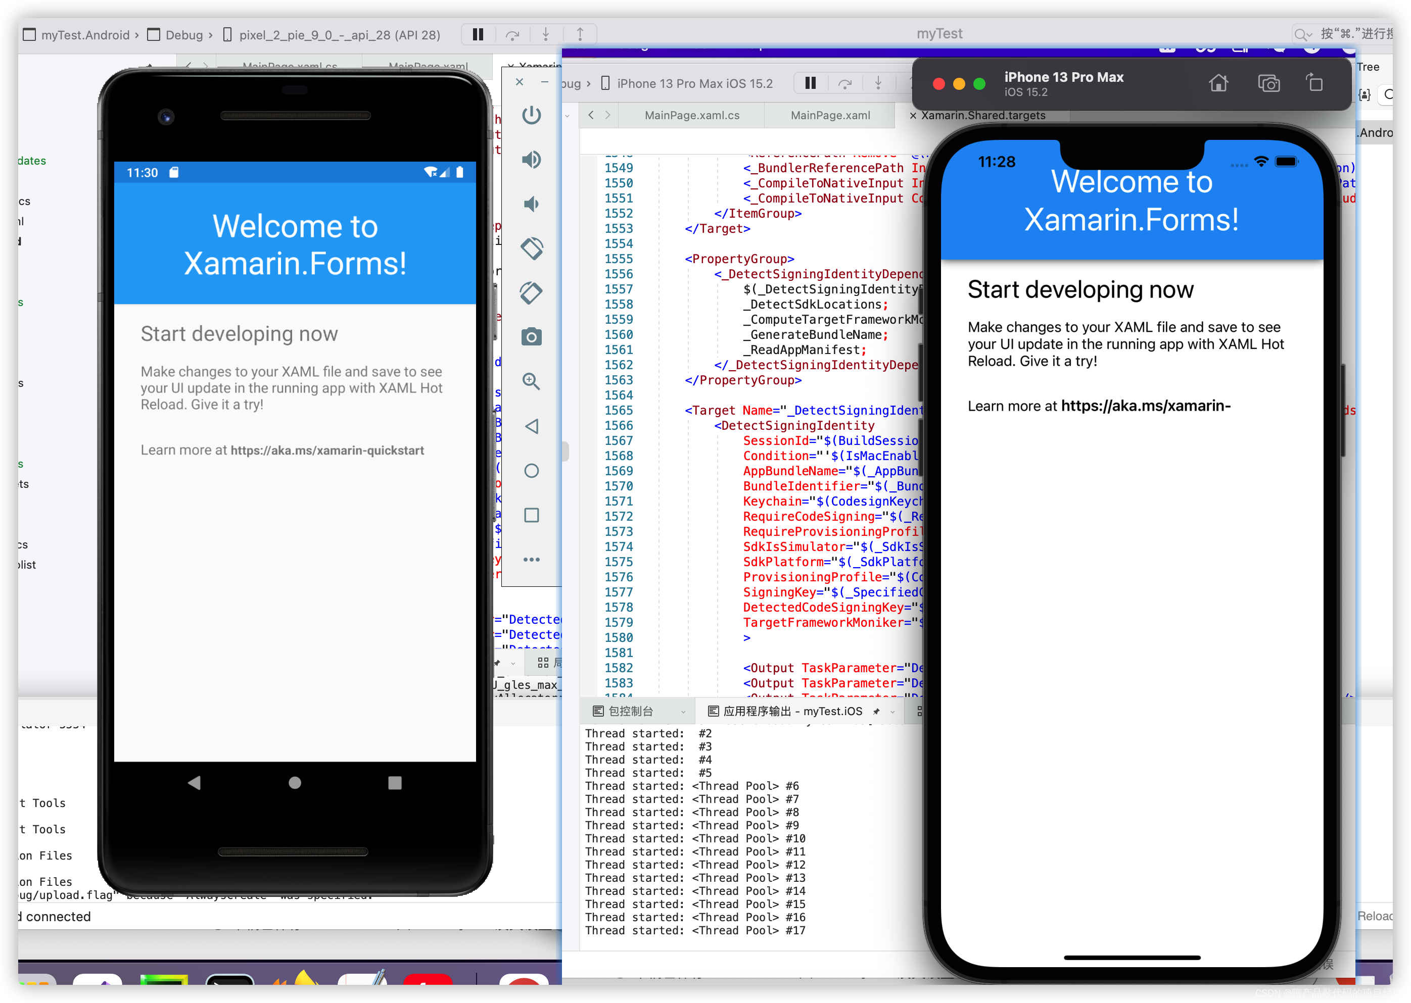Unpin the 应用程序输出 output panel

click(x=876, y=711)
